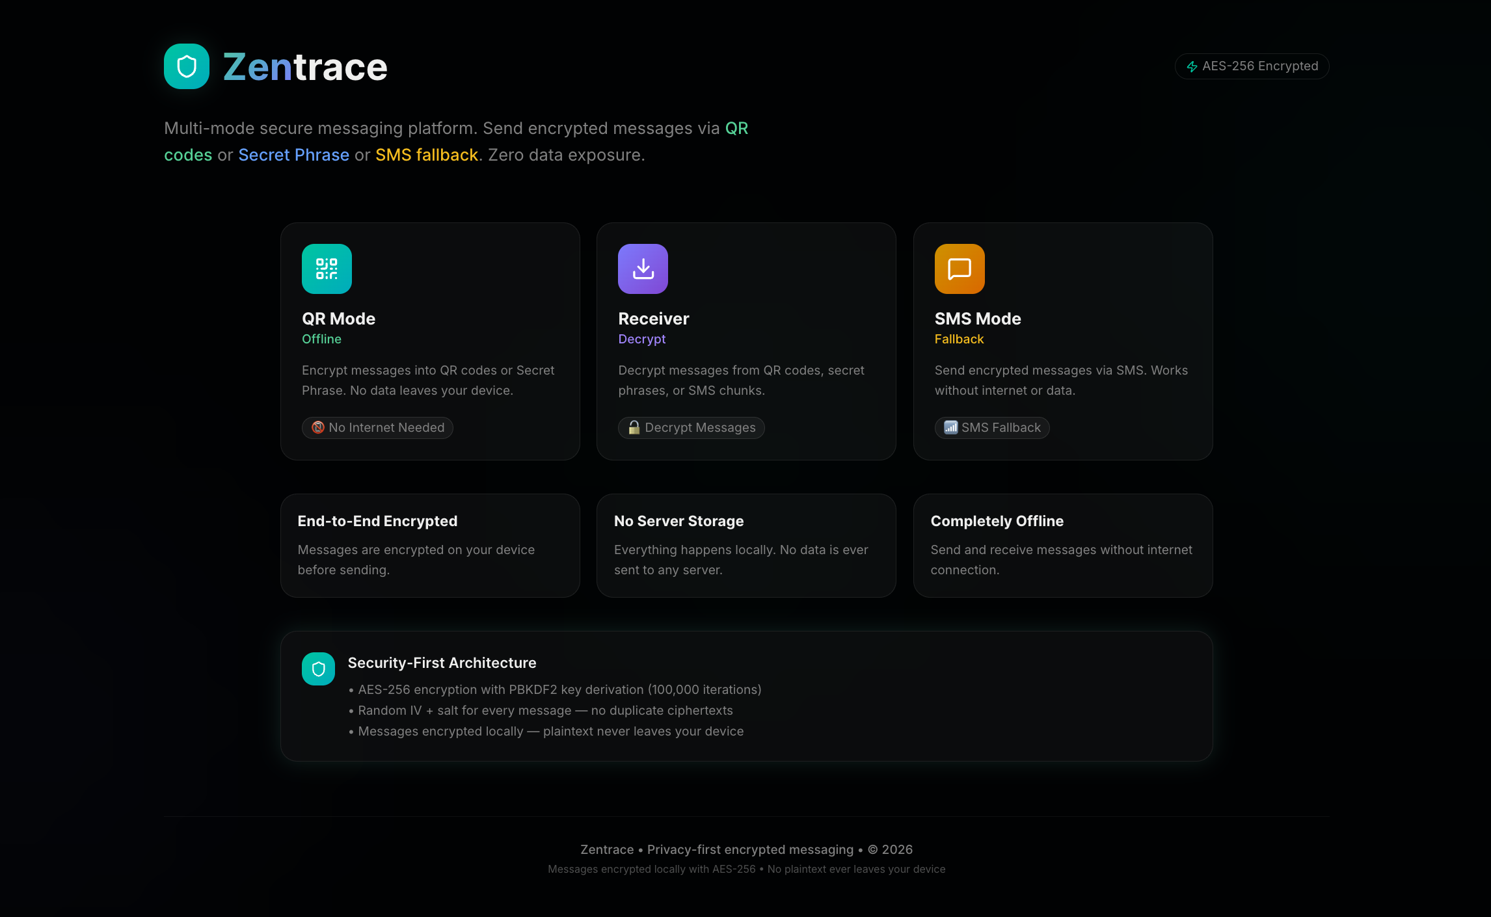Click the purple download Receiver icon
Viewport: 1491px width, 917px height.
[x=643, y=269]
